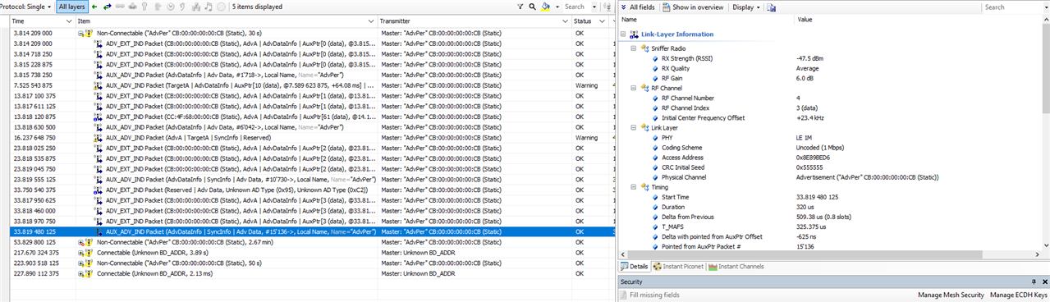Expand the Connectable row at 217.670 324 375
The width and height of the screenshot is (1050, 302).
pos(80,252)
